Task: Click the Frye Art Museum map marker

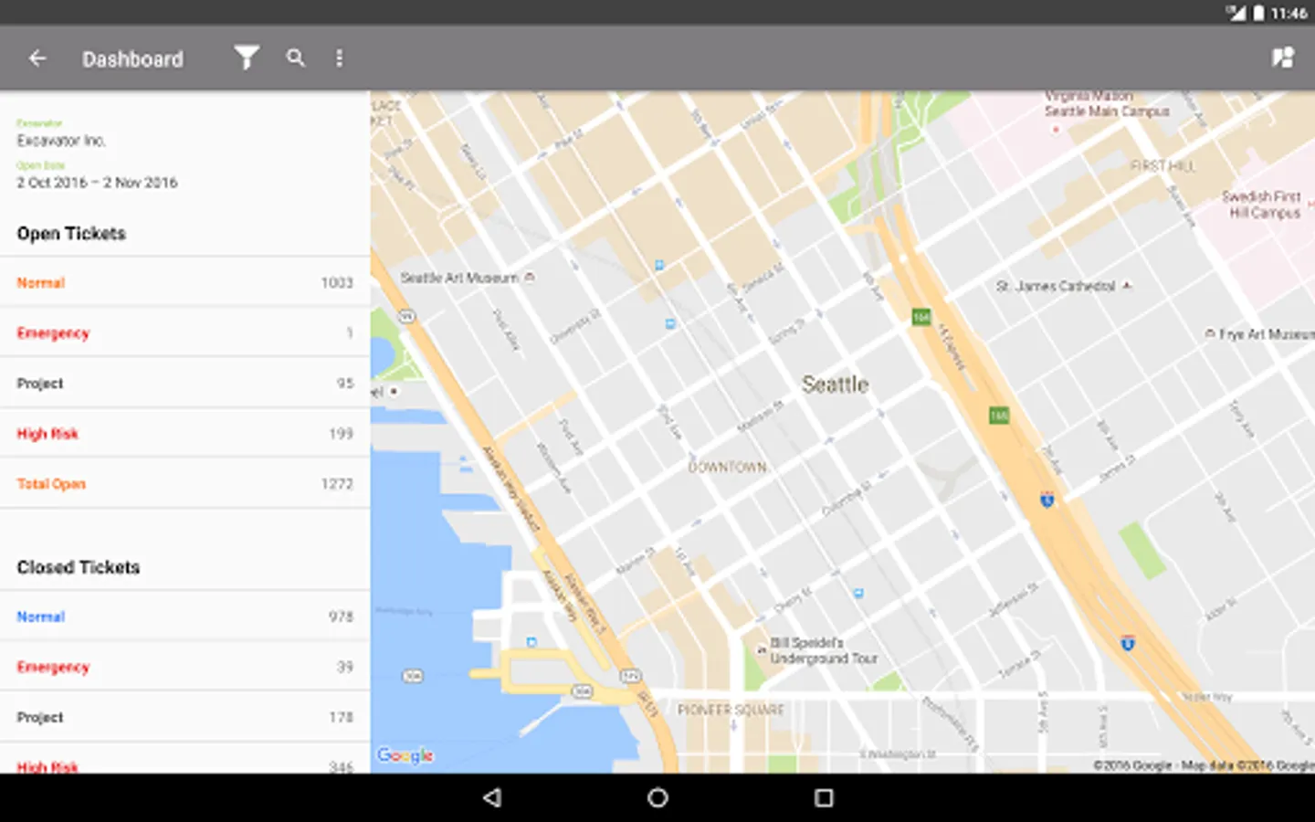Action: pyautogui.click(x=1210, y=334)
